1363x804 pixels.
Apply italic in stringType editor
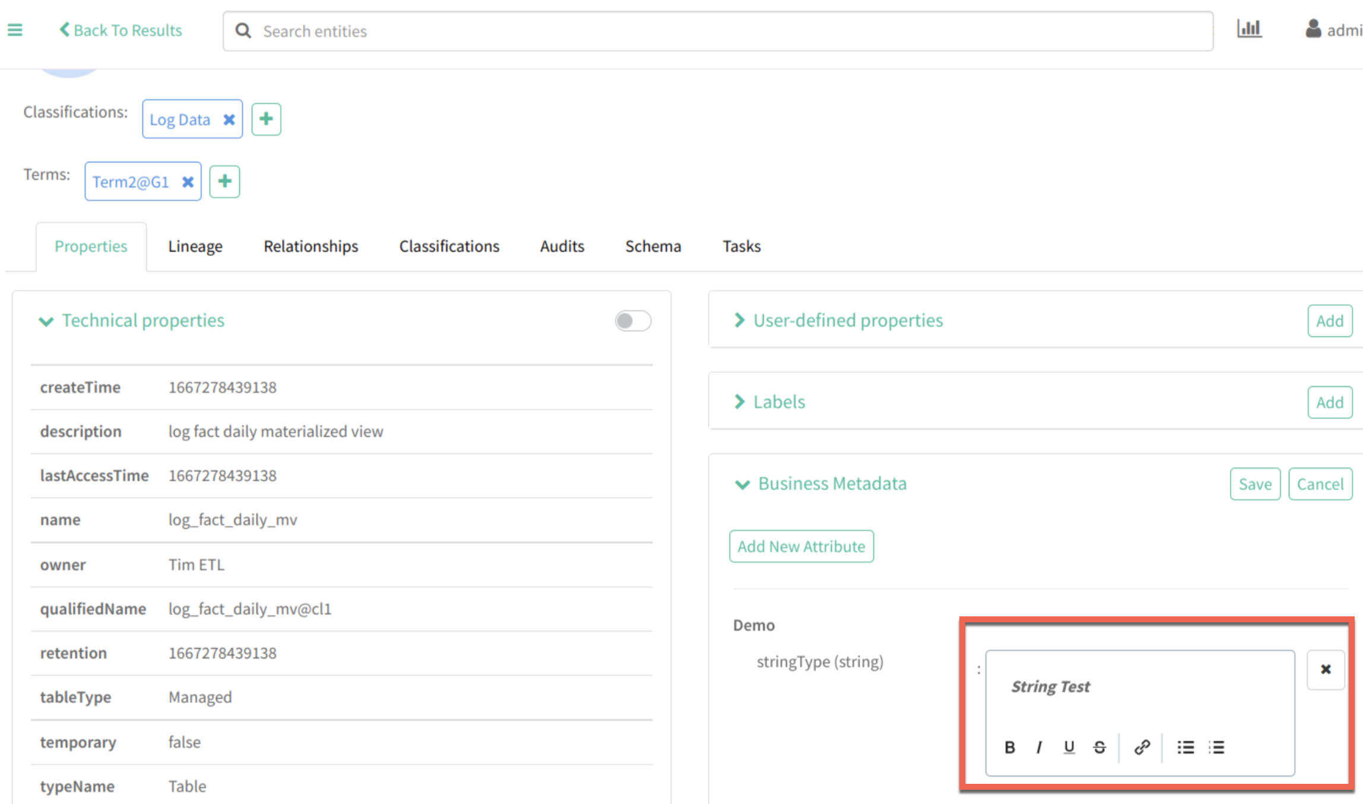coord(1039,747)
